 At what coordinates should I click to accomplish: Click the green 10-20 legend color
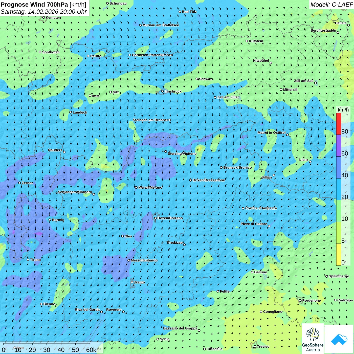339,211
